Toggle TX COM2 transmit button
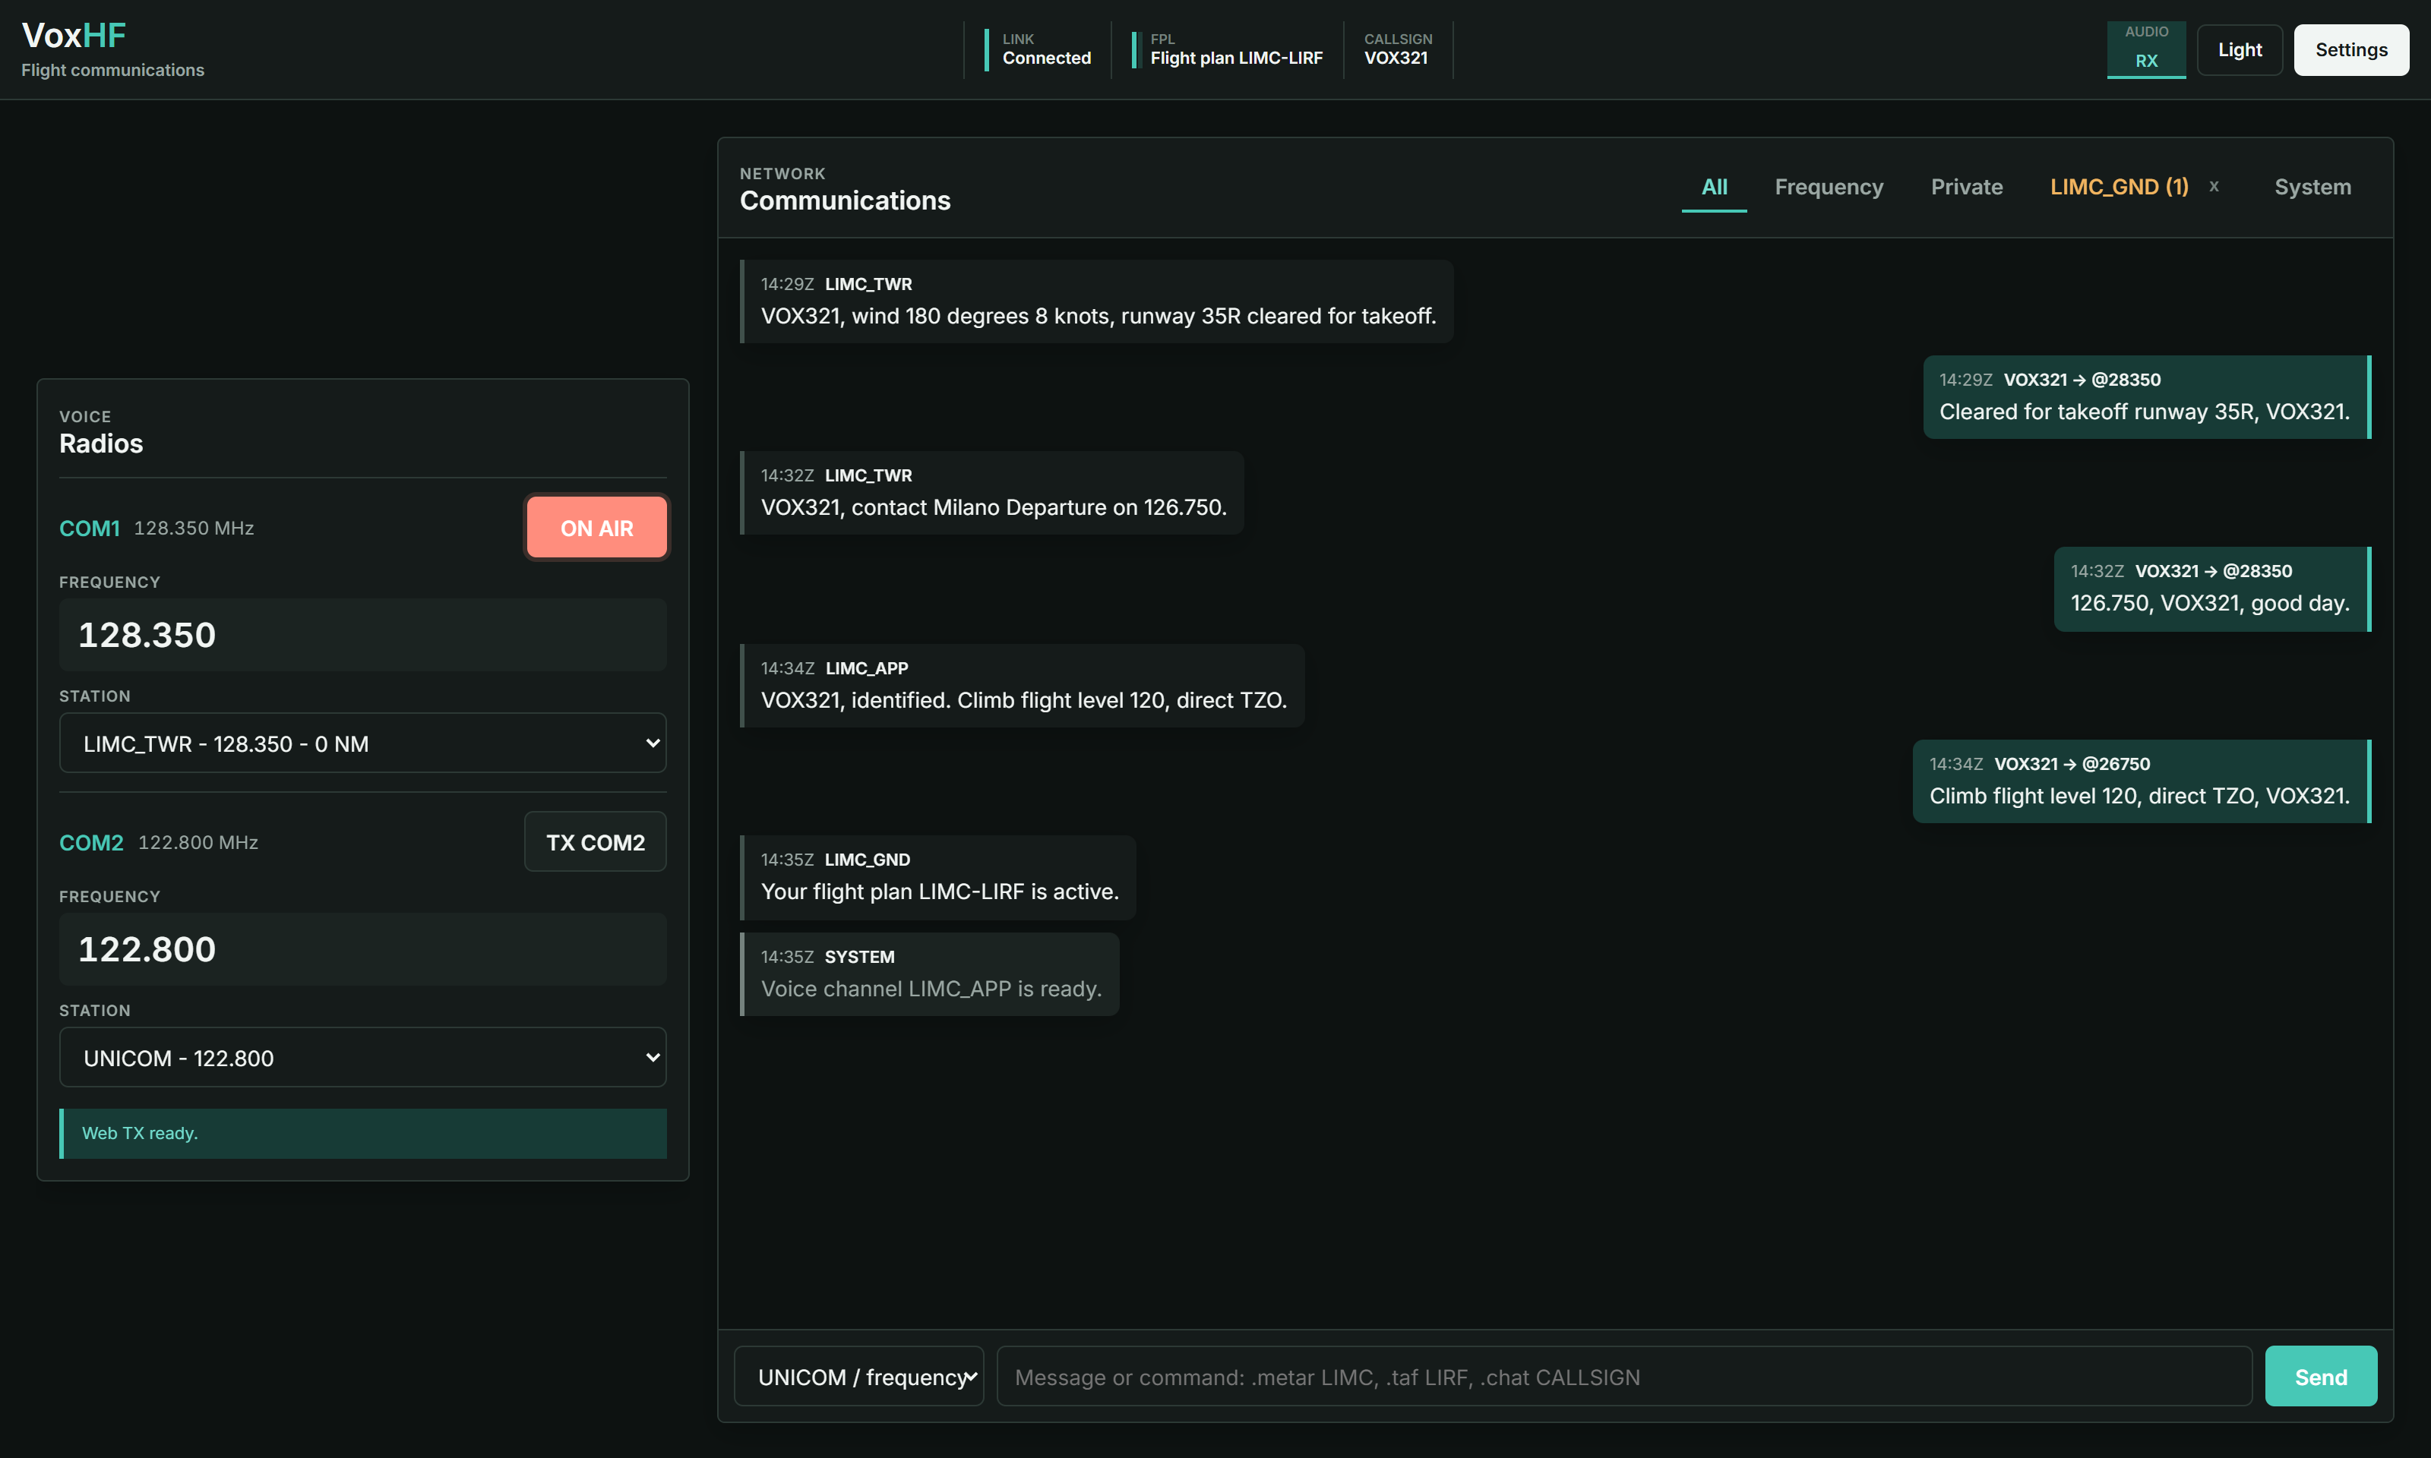The image size is (2431, 1458). [596, 842]
